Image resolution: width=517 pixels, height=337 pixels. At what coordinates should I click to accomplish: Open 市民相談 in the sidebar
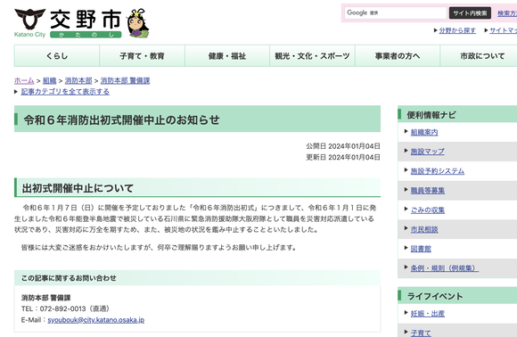coord(424,229)
